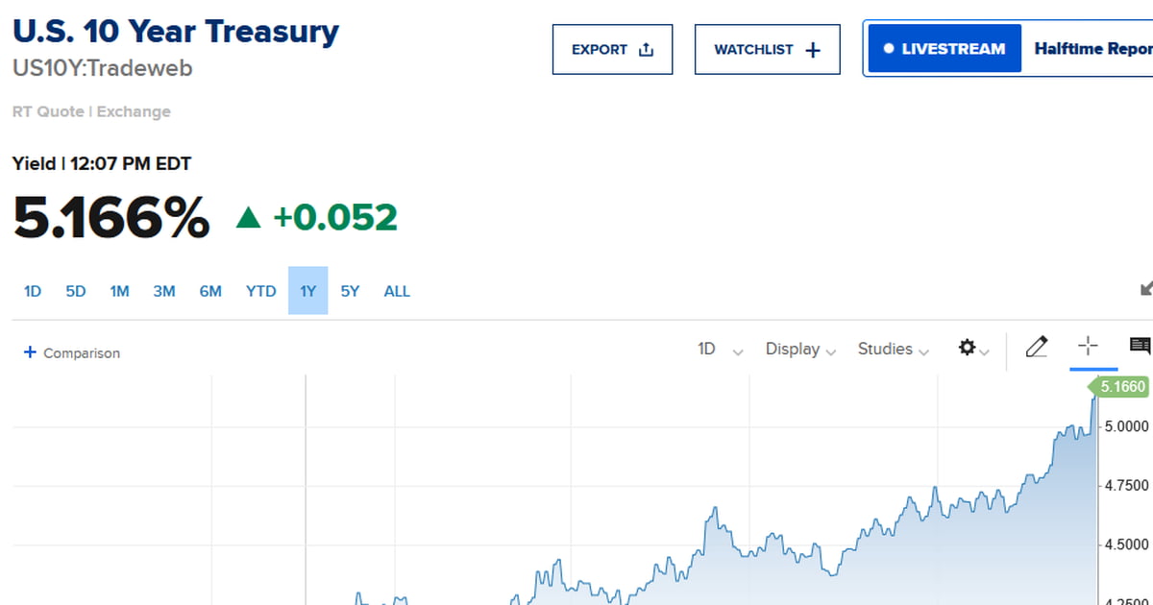This screenshot has width=1153, height=605.
Task: Select the 6M time range tab
Action: pos(210,291)
